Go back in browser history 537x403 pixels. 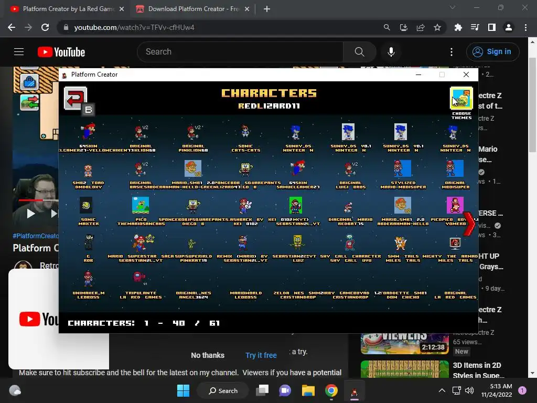click(12, 27)
